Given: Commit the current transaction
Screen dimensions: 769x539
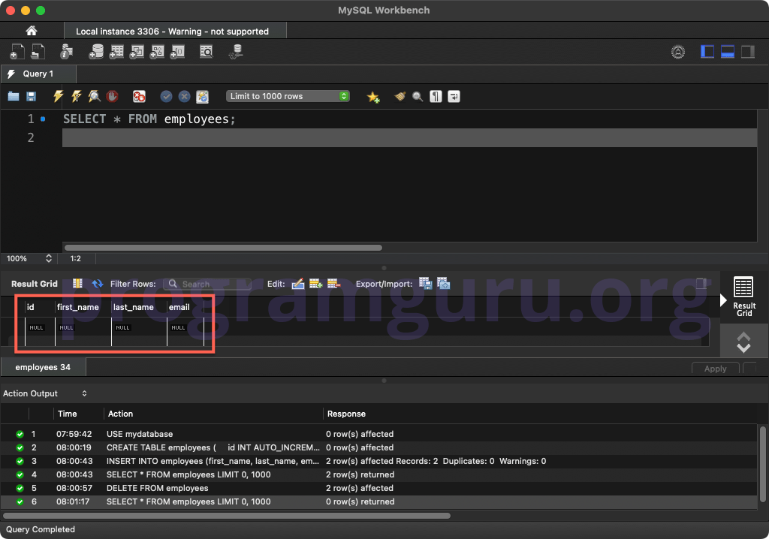Looking at the screenshot, I should [166, 96].
